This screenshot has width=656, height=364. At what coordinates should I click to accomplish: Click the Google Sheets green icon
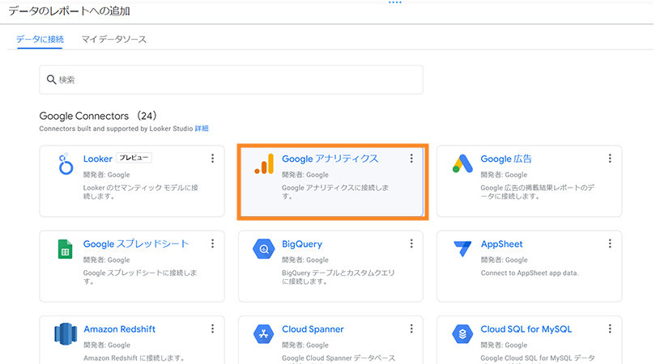click(66, 249)
